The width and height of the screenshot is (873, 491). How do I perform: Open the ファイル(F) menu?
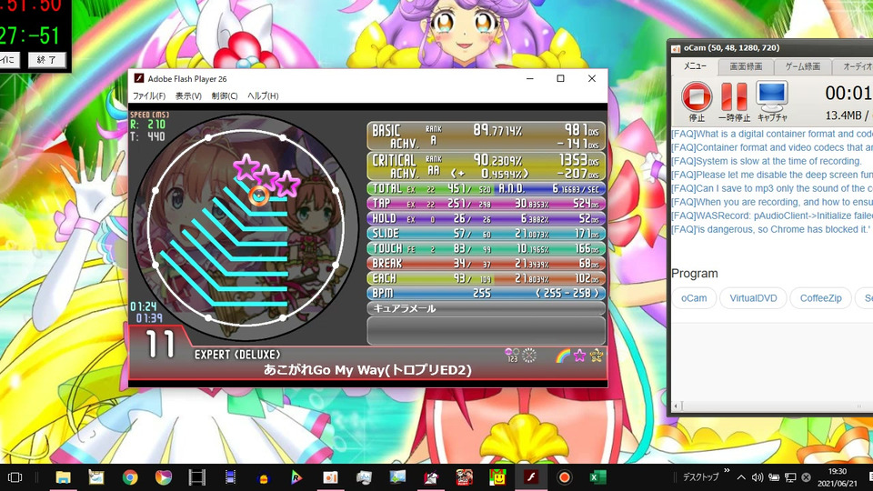click(x=148, y=95)
